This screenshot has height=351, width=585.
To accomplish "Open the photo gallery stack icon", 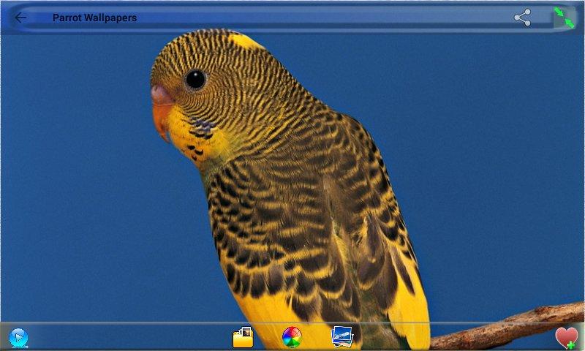I will 341,336.
